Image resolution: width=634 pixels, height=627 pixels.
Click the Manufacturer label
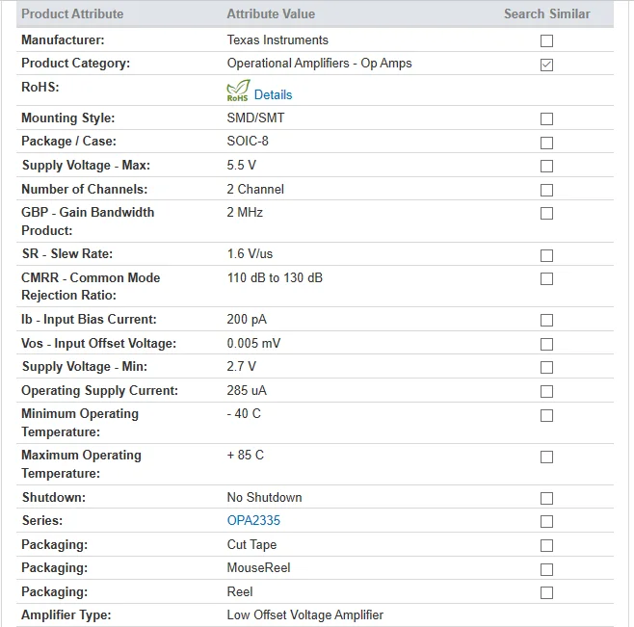click(x=63, y=40)
